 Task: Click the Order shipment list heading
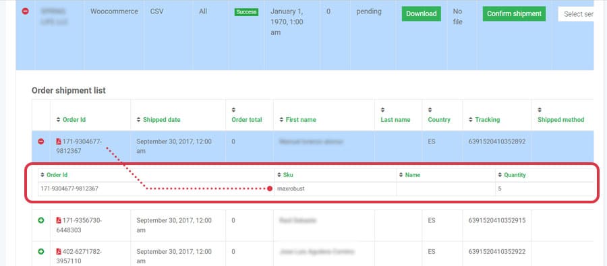point(69,90)
